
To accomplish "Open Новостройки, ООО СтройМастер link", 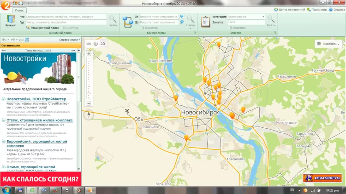I will click(x=36, y=99).
